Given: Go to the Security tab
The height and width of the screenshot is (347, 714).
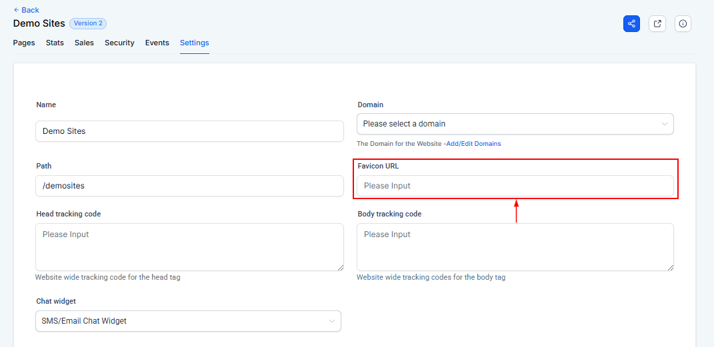Looking at the screenshot, I should tap(119, 43).
